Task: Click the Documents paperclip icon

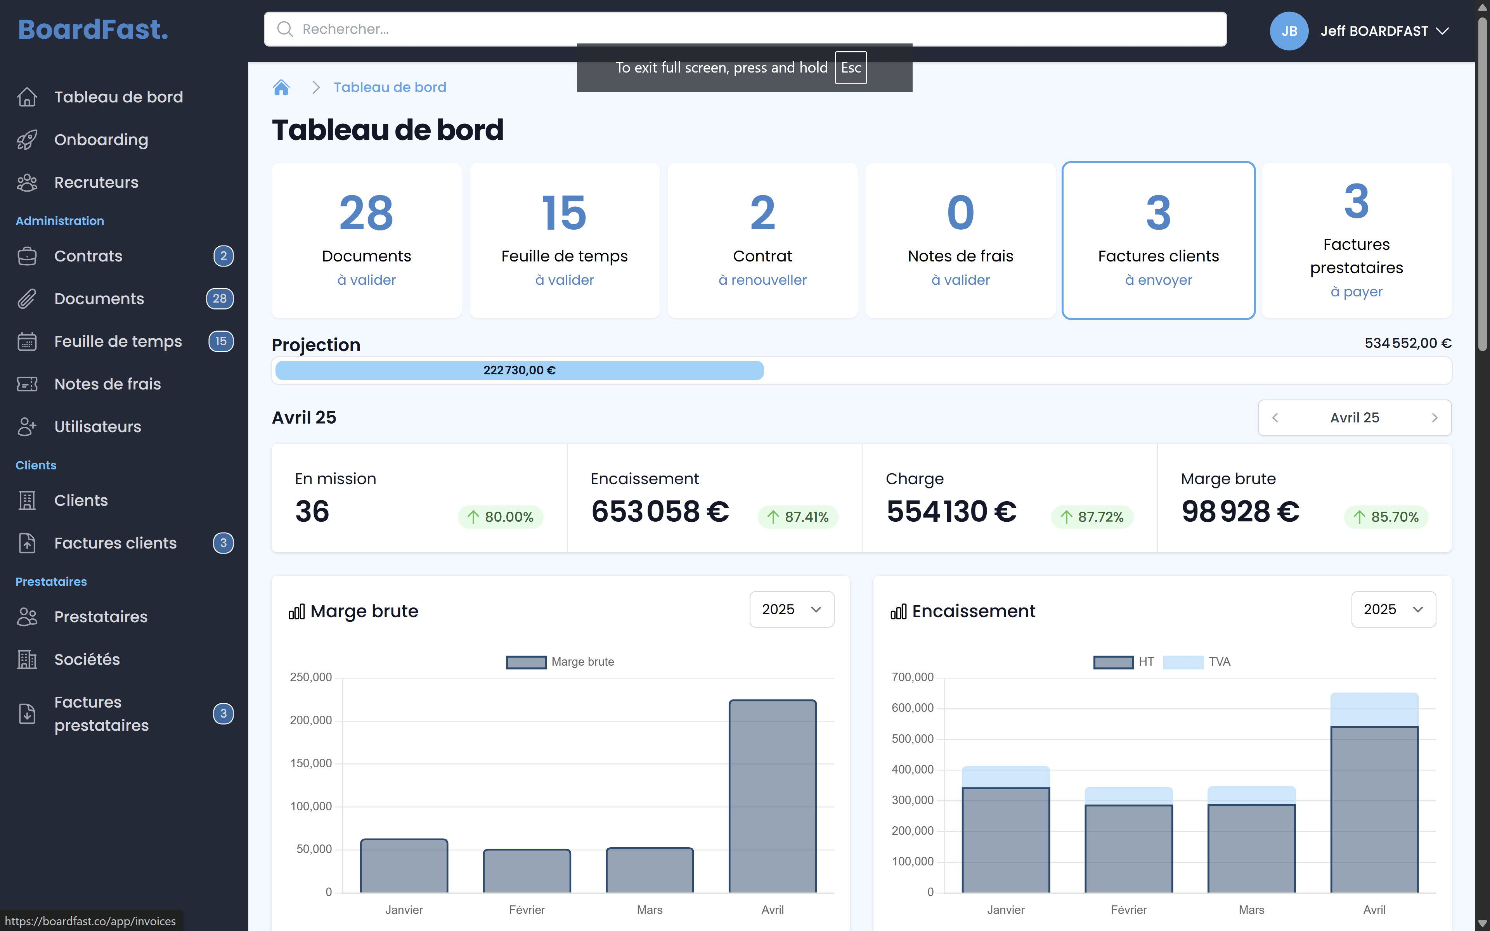Action: pos(27,299)
